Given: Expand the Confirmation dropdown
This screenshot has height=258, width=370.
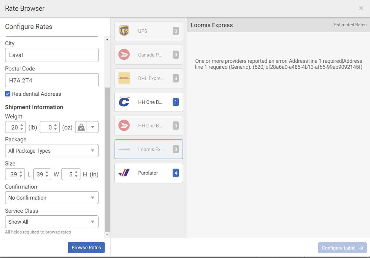Looking at the screenshot, I should [51, 198].
